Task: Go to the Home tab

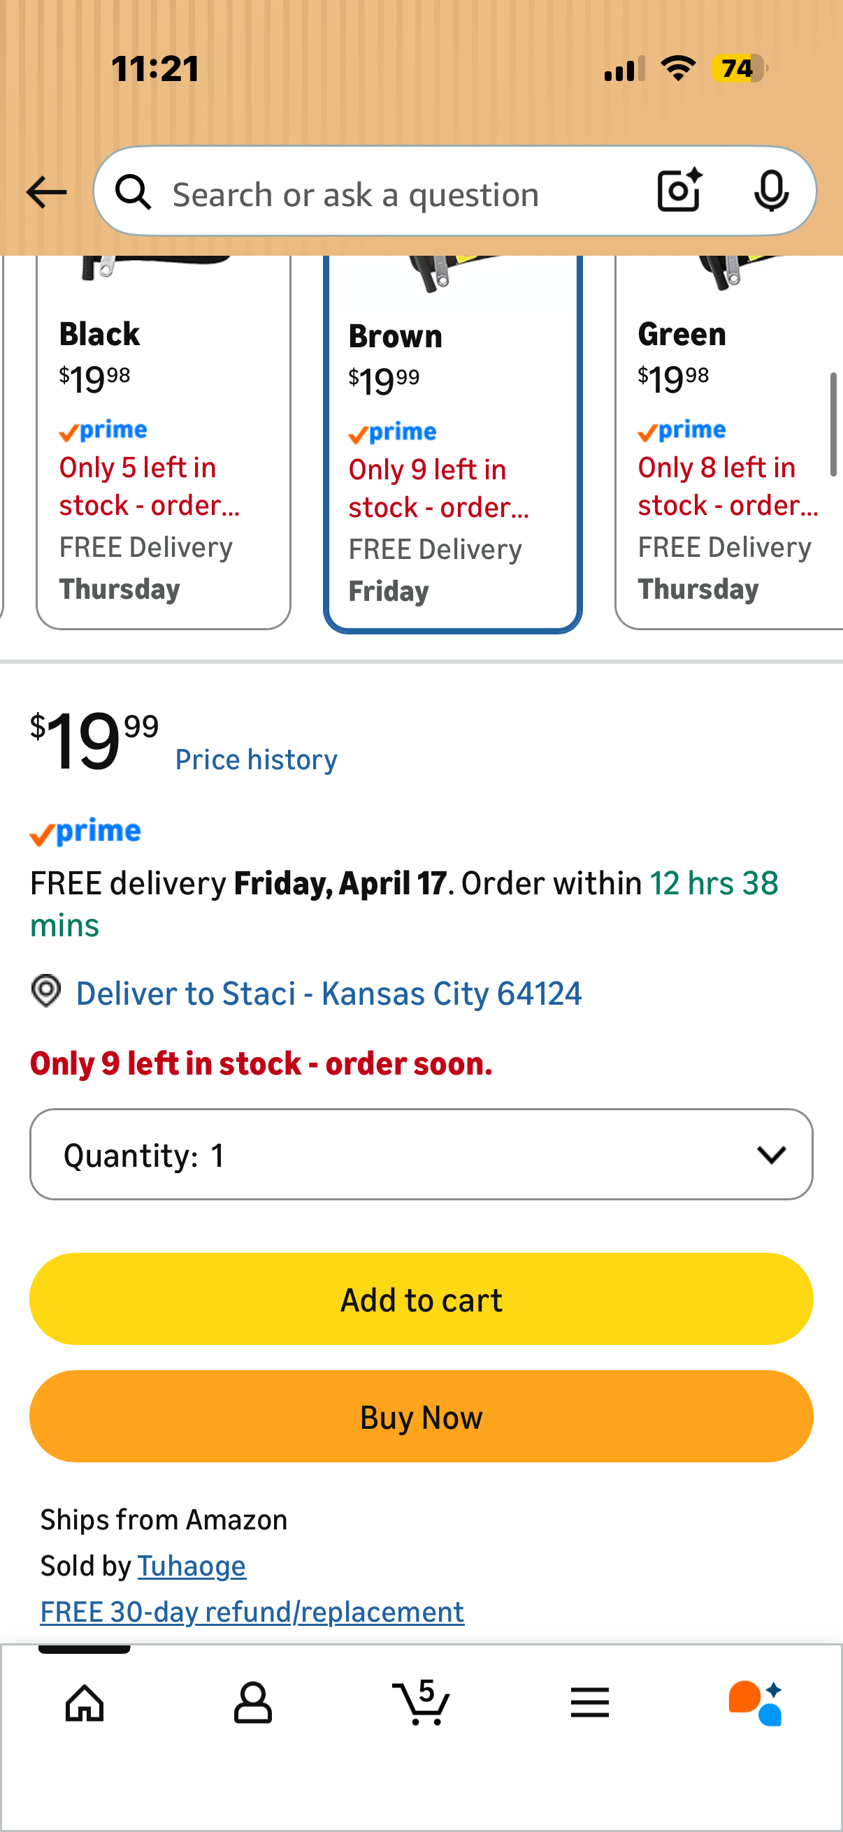Action: 85,1703
